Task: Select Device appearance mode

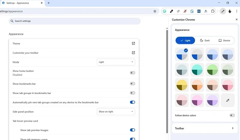Action: (224, 40)
